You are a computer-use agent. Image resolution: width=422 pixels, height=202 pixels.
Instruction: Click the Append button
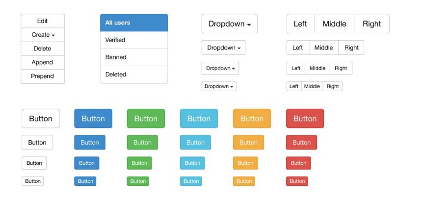[43, 62]
